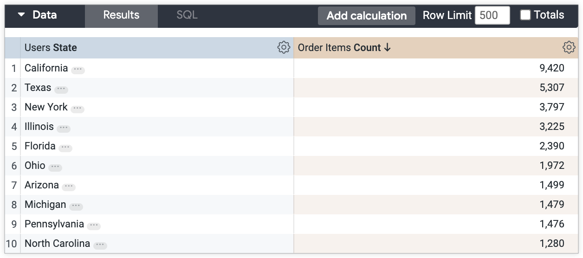Click the ellipsis icon next to Texas

pos(61,89)
